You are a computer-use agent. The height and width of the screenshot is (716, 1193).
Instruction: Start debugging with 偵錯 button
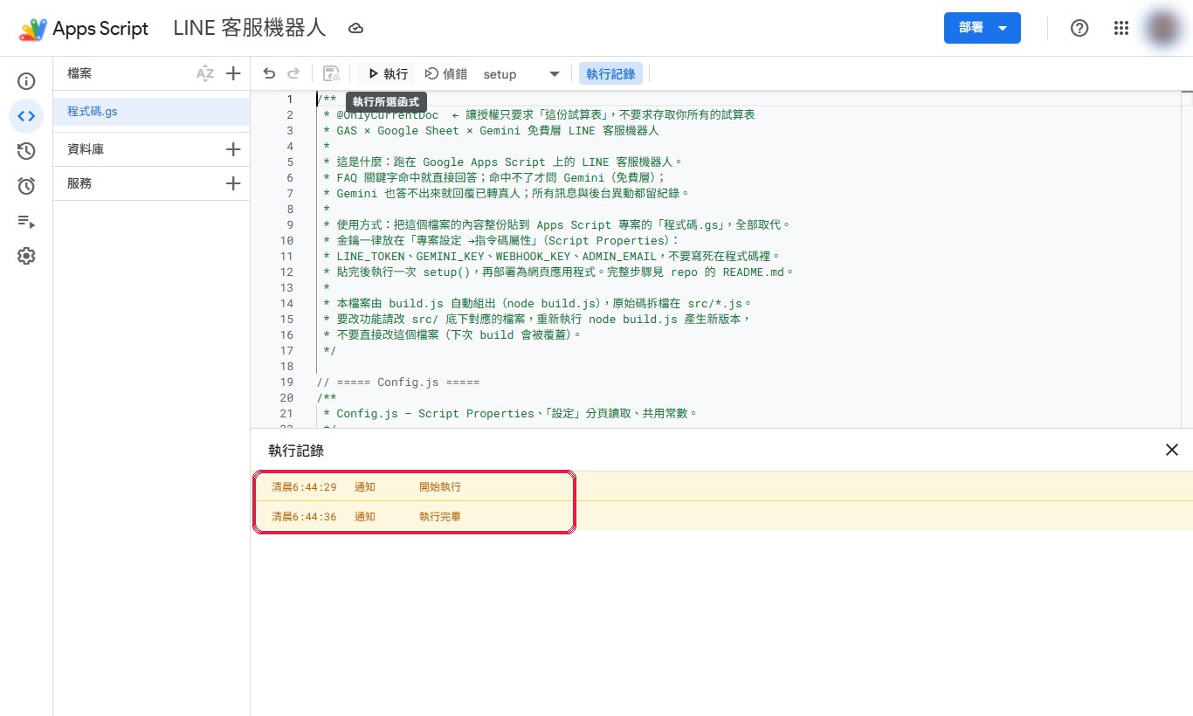click(x=445, y=74)
